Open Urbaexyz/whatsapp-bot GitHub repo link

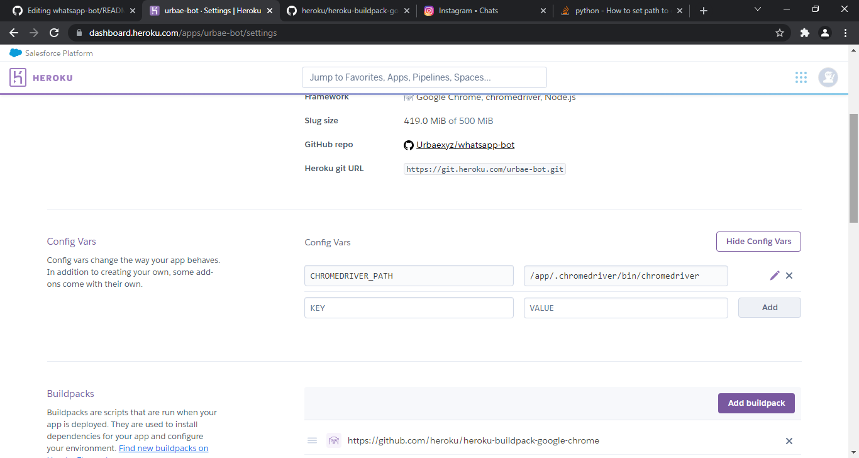(x=465, y=145)
